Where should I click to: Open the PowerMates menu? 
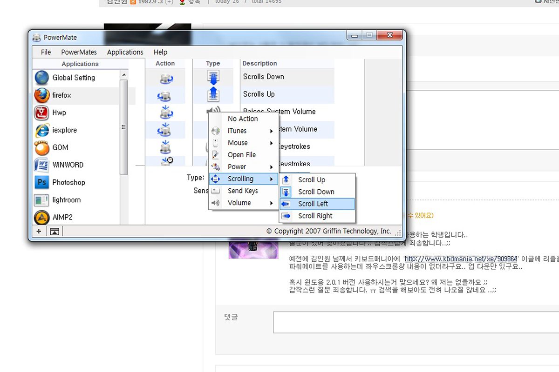point(79,52)
